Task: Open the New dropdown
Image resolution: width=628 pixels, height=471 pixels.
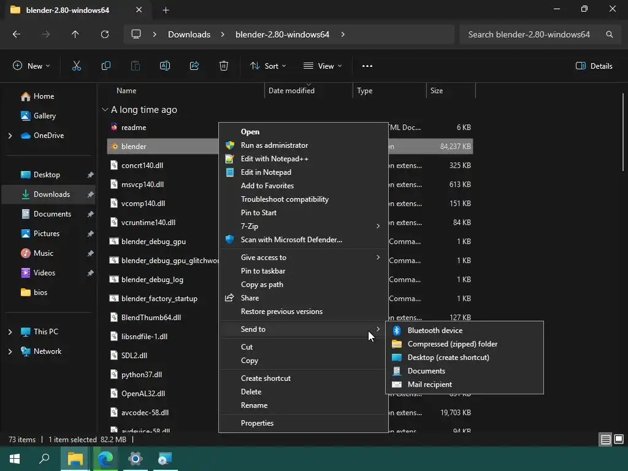Action: (31, 66)
